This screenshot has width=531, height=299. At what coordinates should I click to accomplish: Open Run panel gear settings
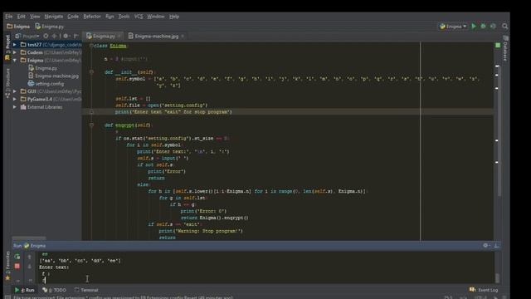(x=486, y=246)
